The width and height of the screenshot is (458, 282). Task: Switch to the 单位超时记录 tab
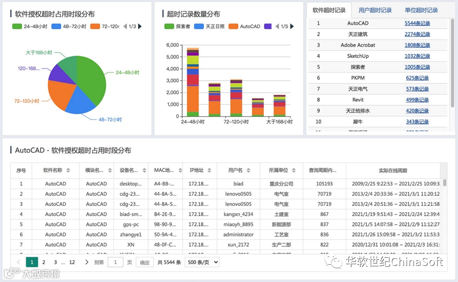pyautogui.click(x=421, y=10)
